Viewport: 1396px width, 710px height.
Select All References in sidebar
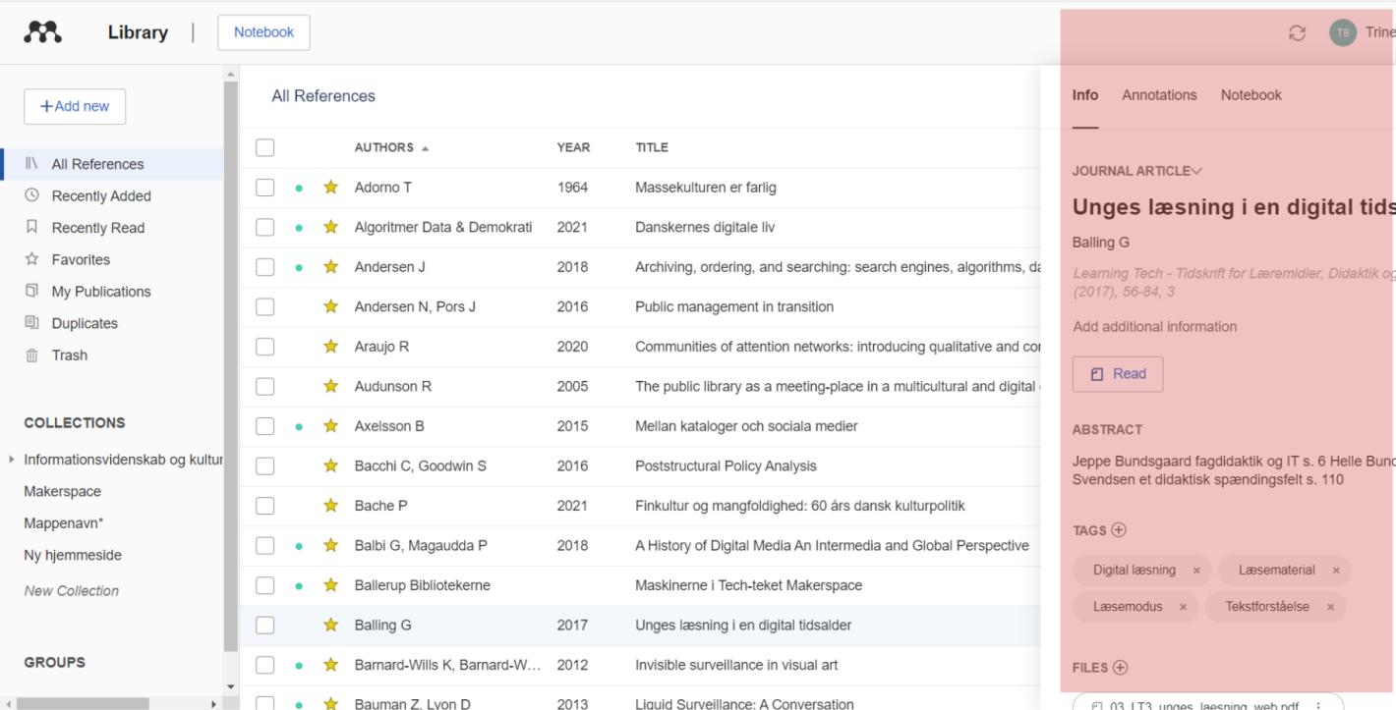[113, 164]
